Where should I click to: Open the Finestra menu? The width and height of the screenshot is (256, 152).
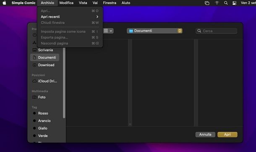[x=110, y=3]
